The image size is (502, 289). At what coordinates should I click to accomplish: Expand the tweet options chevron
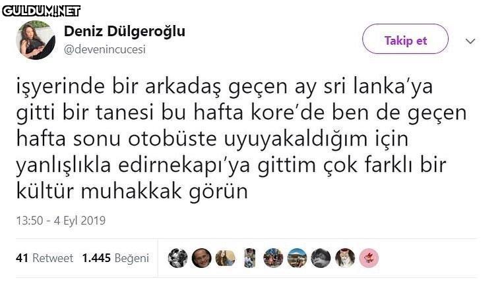click(x=470, y=41)
